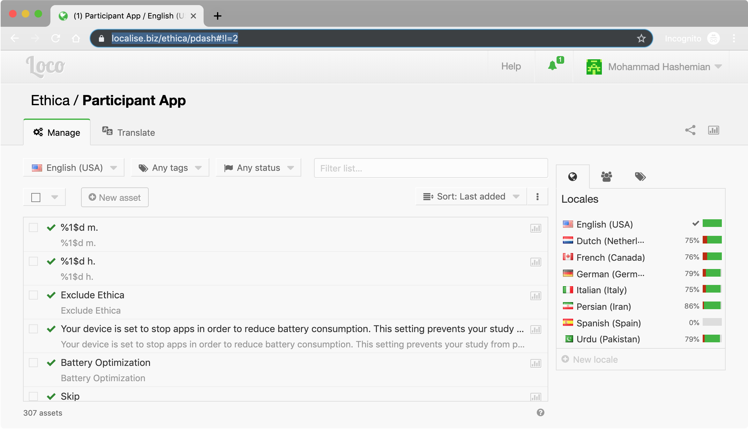
Task: Open the Sort: Last added dropdown
Action: (471, 197)
